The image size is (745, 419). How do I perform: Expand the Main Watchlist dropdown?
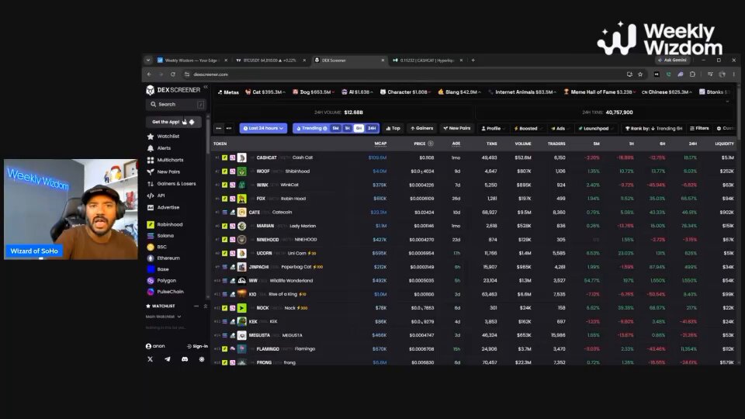pyautogui.click(x=164, y=317)
